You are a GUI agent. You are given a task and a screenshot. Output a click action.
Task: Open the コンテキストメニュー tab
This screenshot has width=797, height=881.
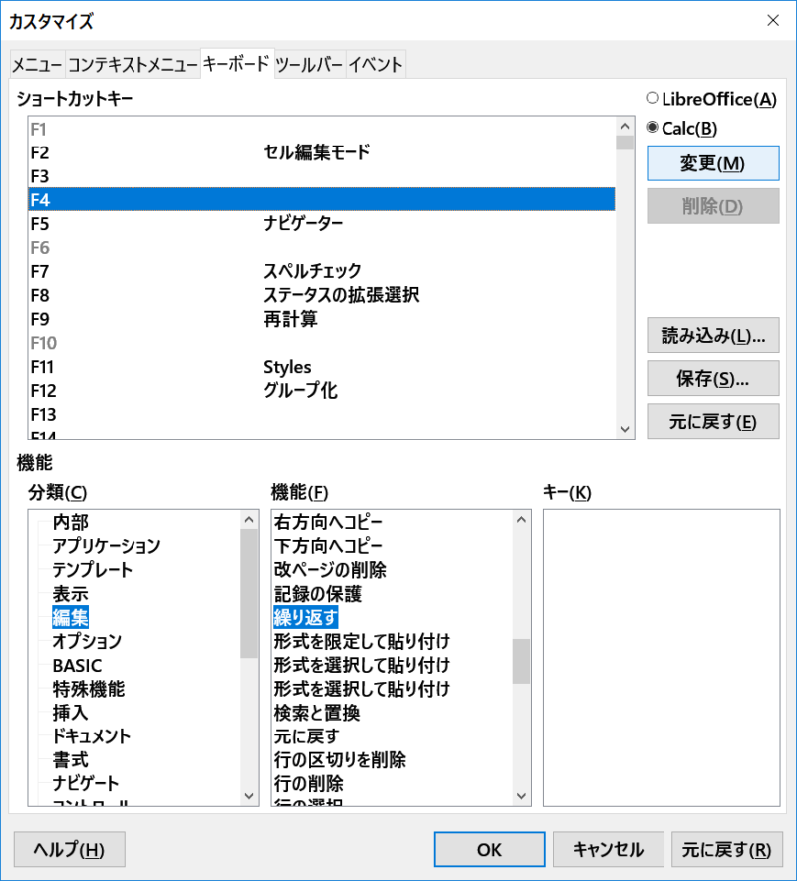(x=133, y=65)
